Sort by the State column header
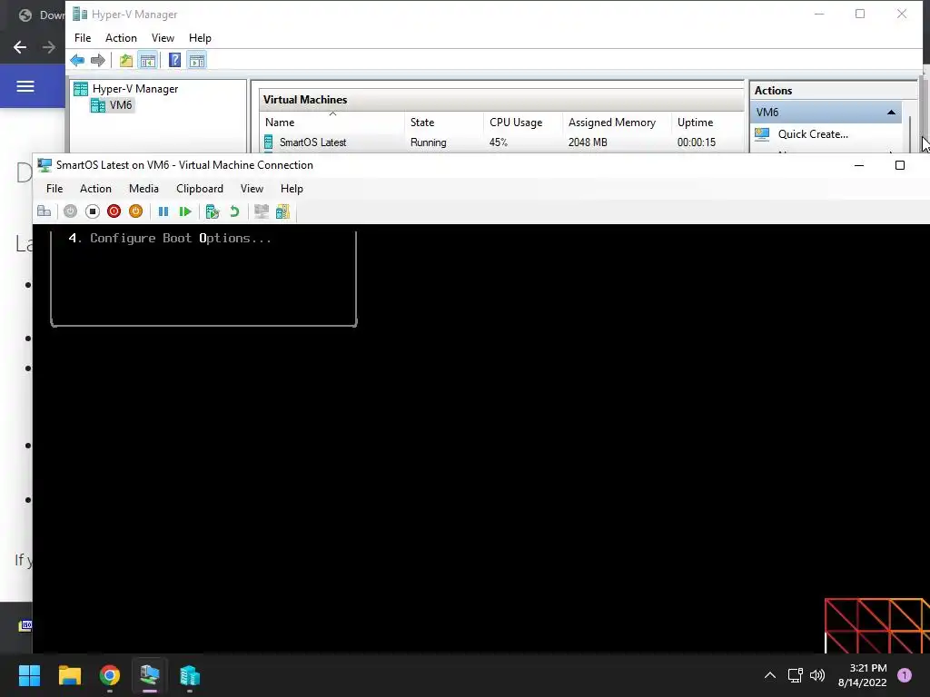The image size is (930, 697). point(444,123)
